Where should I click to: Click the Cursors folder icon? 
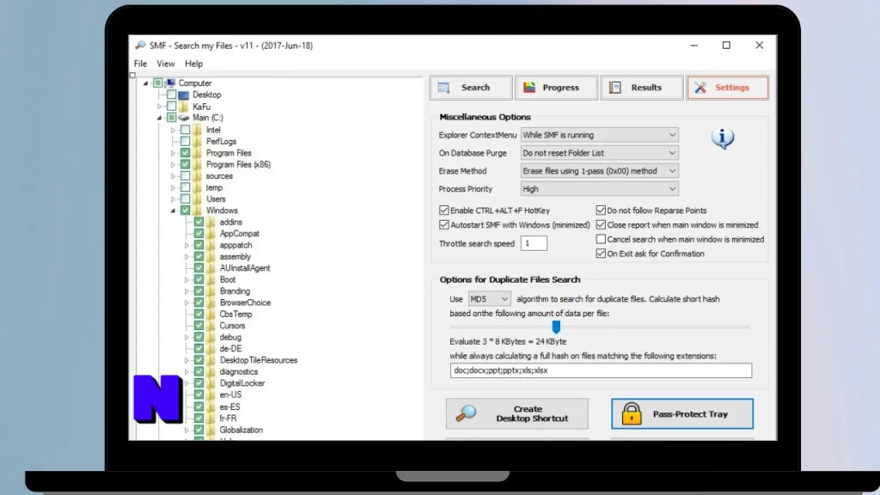211,326
